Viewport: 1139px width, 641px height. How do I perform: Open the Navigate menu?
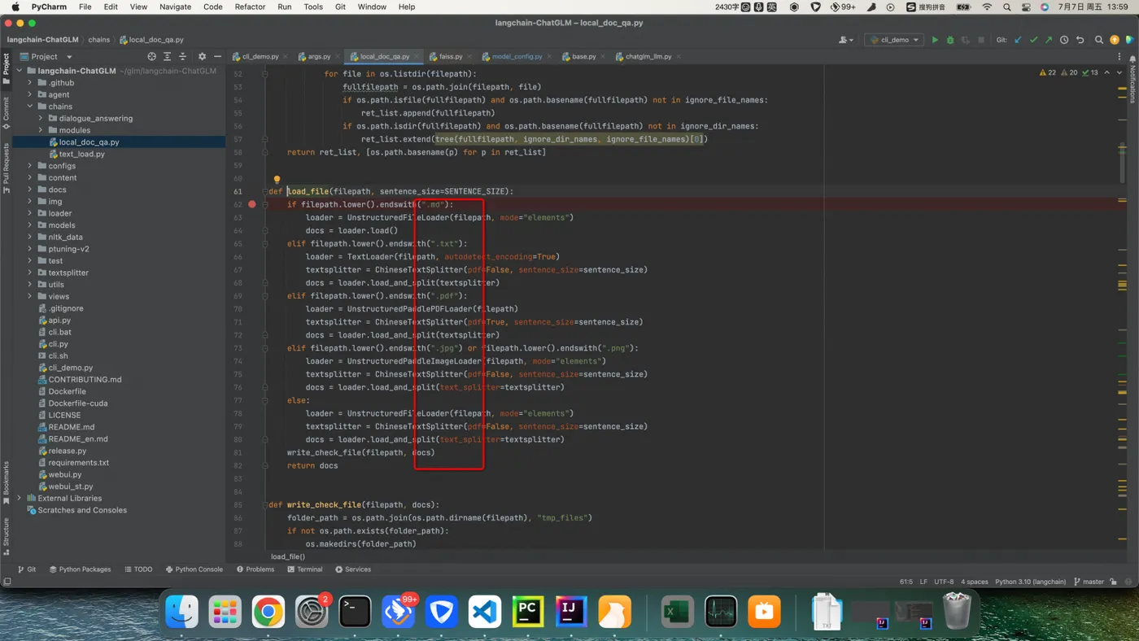tap(175, 7)
